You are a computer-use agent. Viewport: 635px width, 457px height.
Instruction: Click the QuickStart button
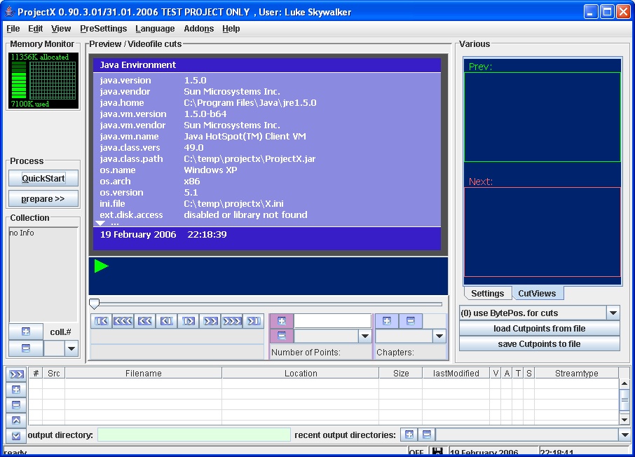(43, 178)
